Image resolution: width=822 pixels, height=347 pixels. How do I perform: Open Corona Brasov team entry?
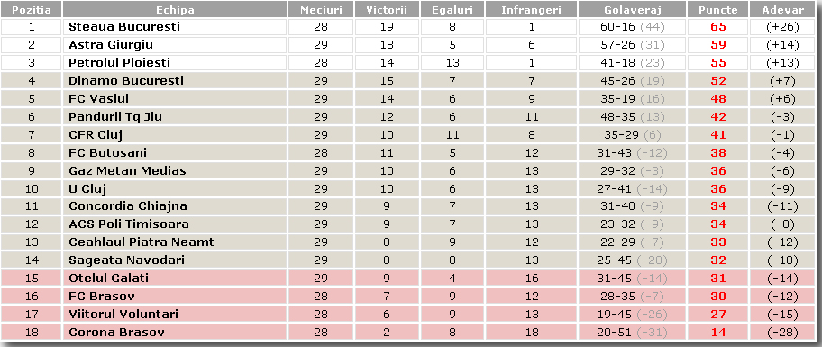pos(116,333)
